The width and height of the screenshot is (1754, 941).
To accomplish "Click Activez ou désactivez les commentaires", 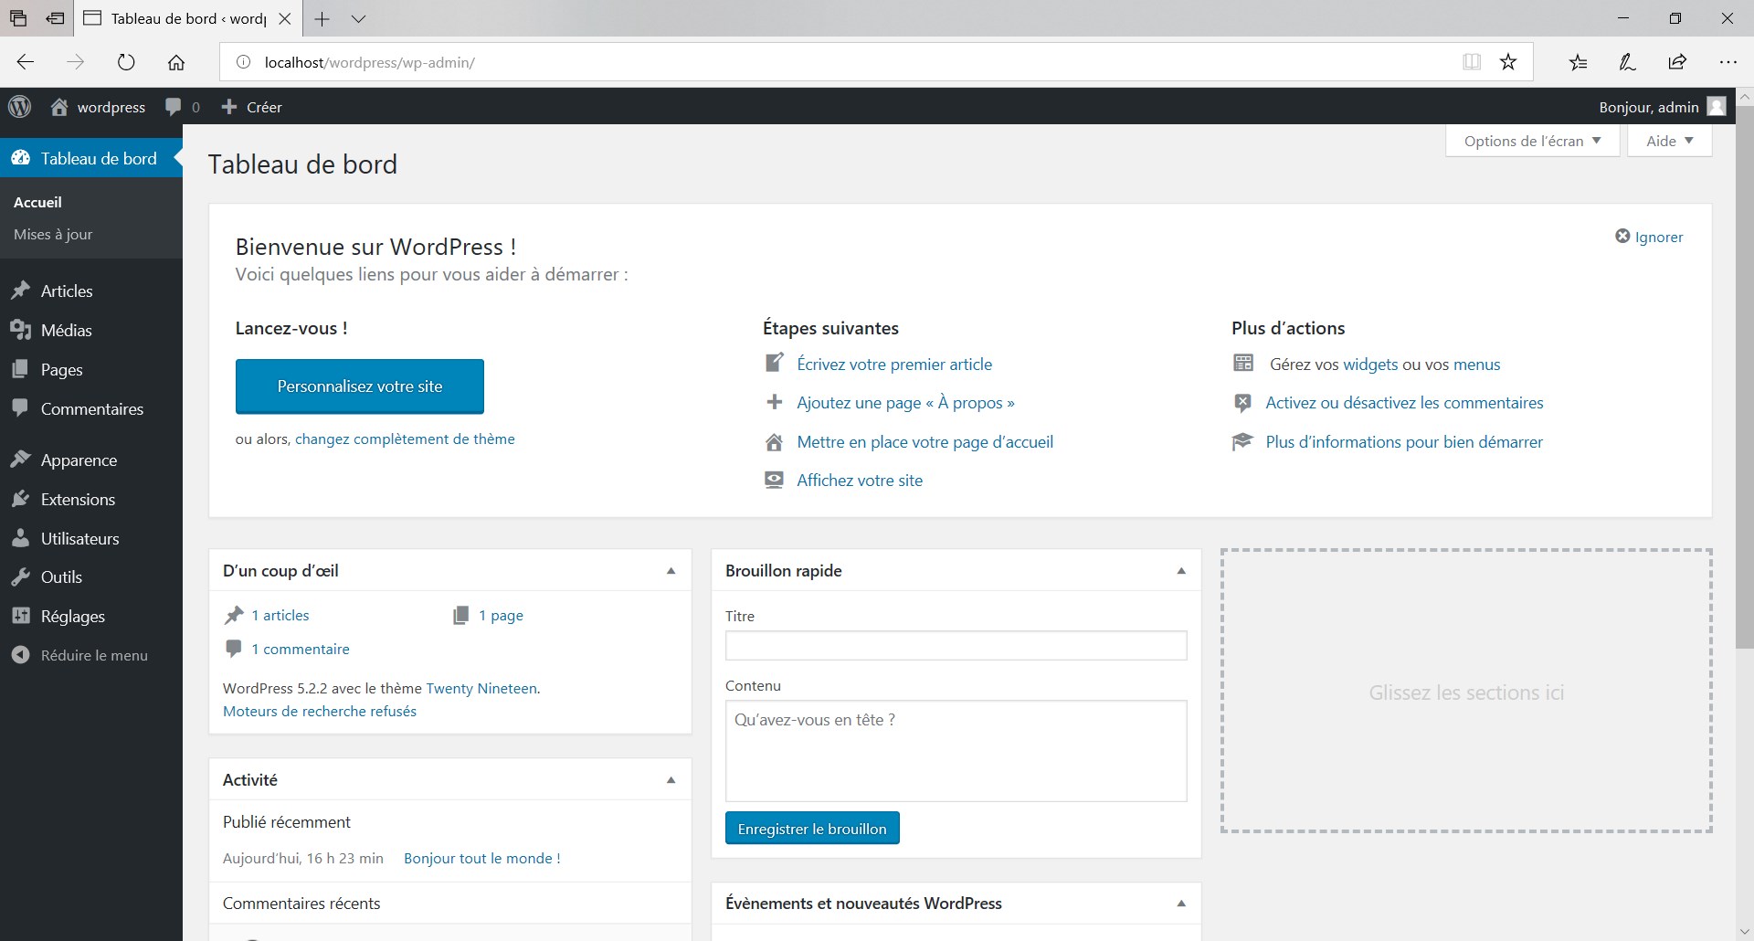I will click(x=1404, y=403).
